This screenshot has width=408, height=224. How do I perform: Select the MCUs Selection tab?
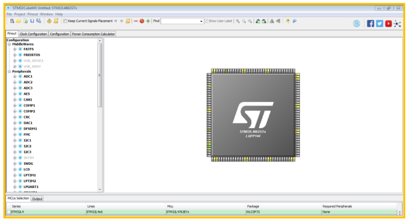pos(18,198)
